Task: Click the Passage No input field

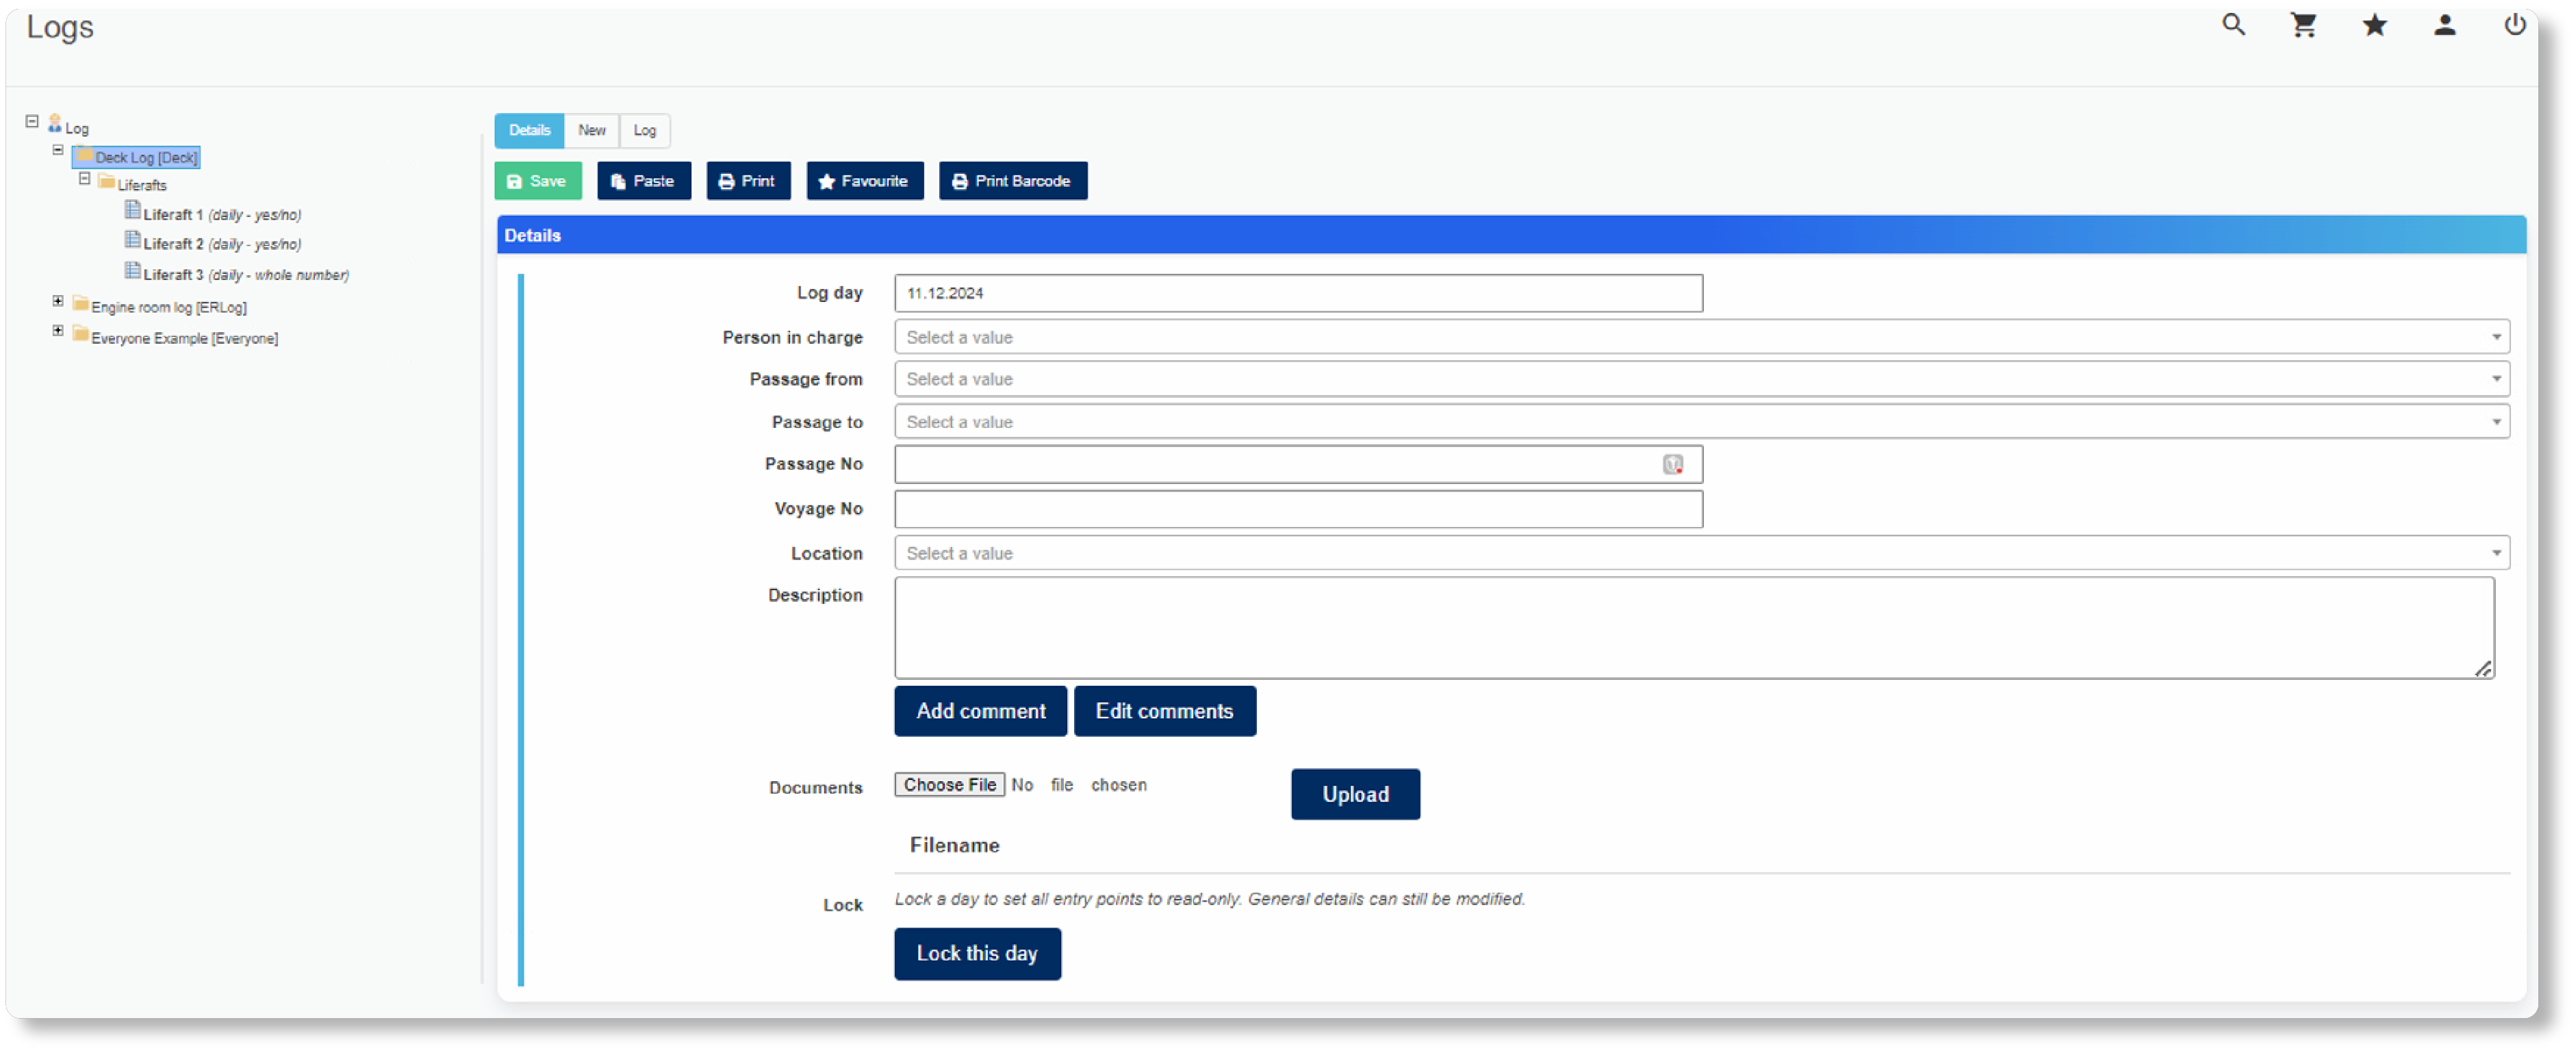Action: tap(1298, 465)
